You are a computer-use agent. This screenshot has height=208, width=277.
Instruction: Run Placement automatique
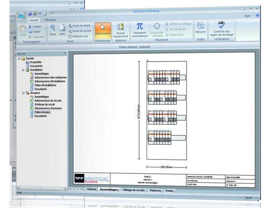point(139,30)
